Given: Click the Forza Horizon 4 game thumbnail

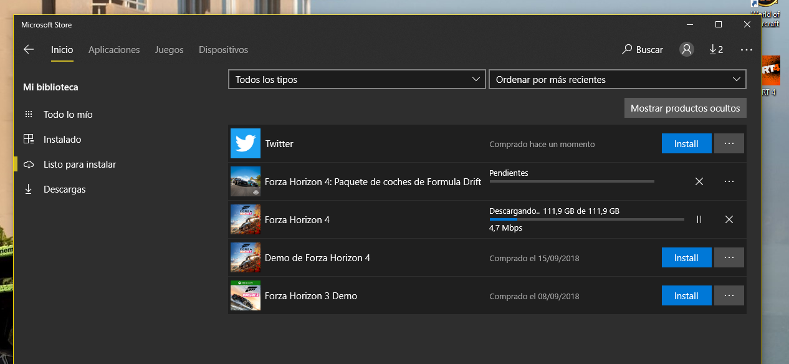Looking at the screenshot, I should [x=246, y=219].
